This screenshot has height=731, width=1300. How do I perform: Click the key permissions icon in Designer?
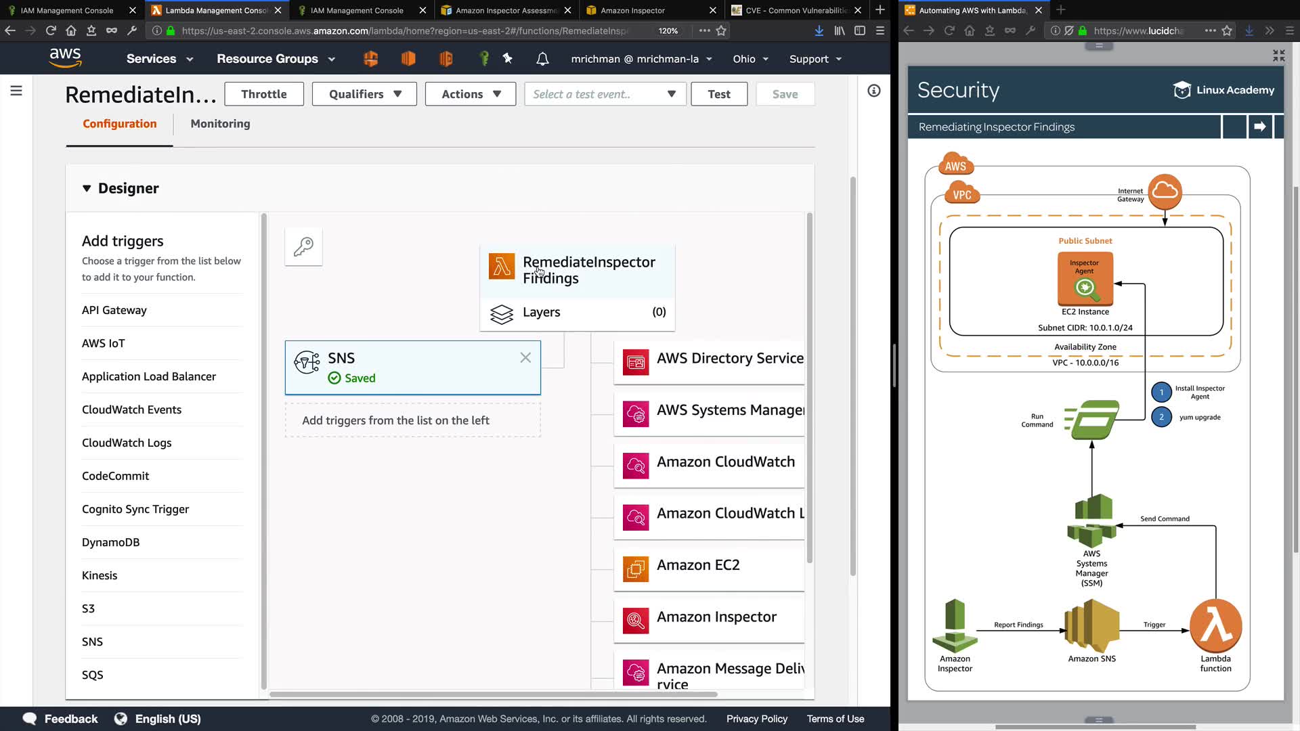point(303,246)
